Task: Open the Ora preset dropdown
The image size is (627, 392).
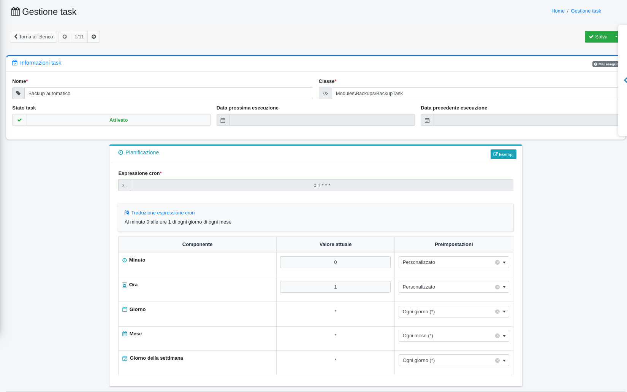Action: (x=504, y=287)
